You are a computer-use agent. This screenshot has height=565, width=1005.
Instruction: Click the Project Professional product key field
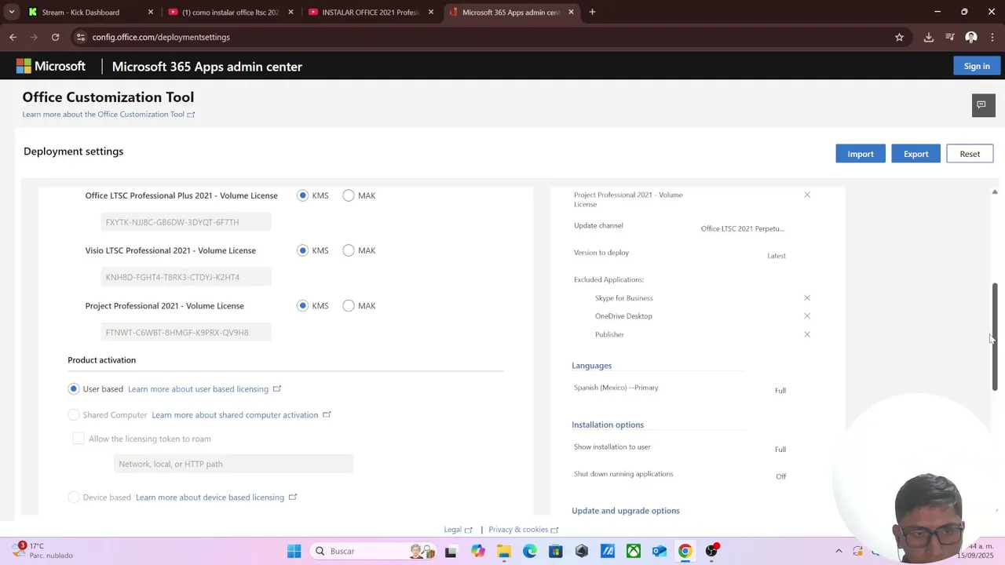click(x=186, y=332)
